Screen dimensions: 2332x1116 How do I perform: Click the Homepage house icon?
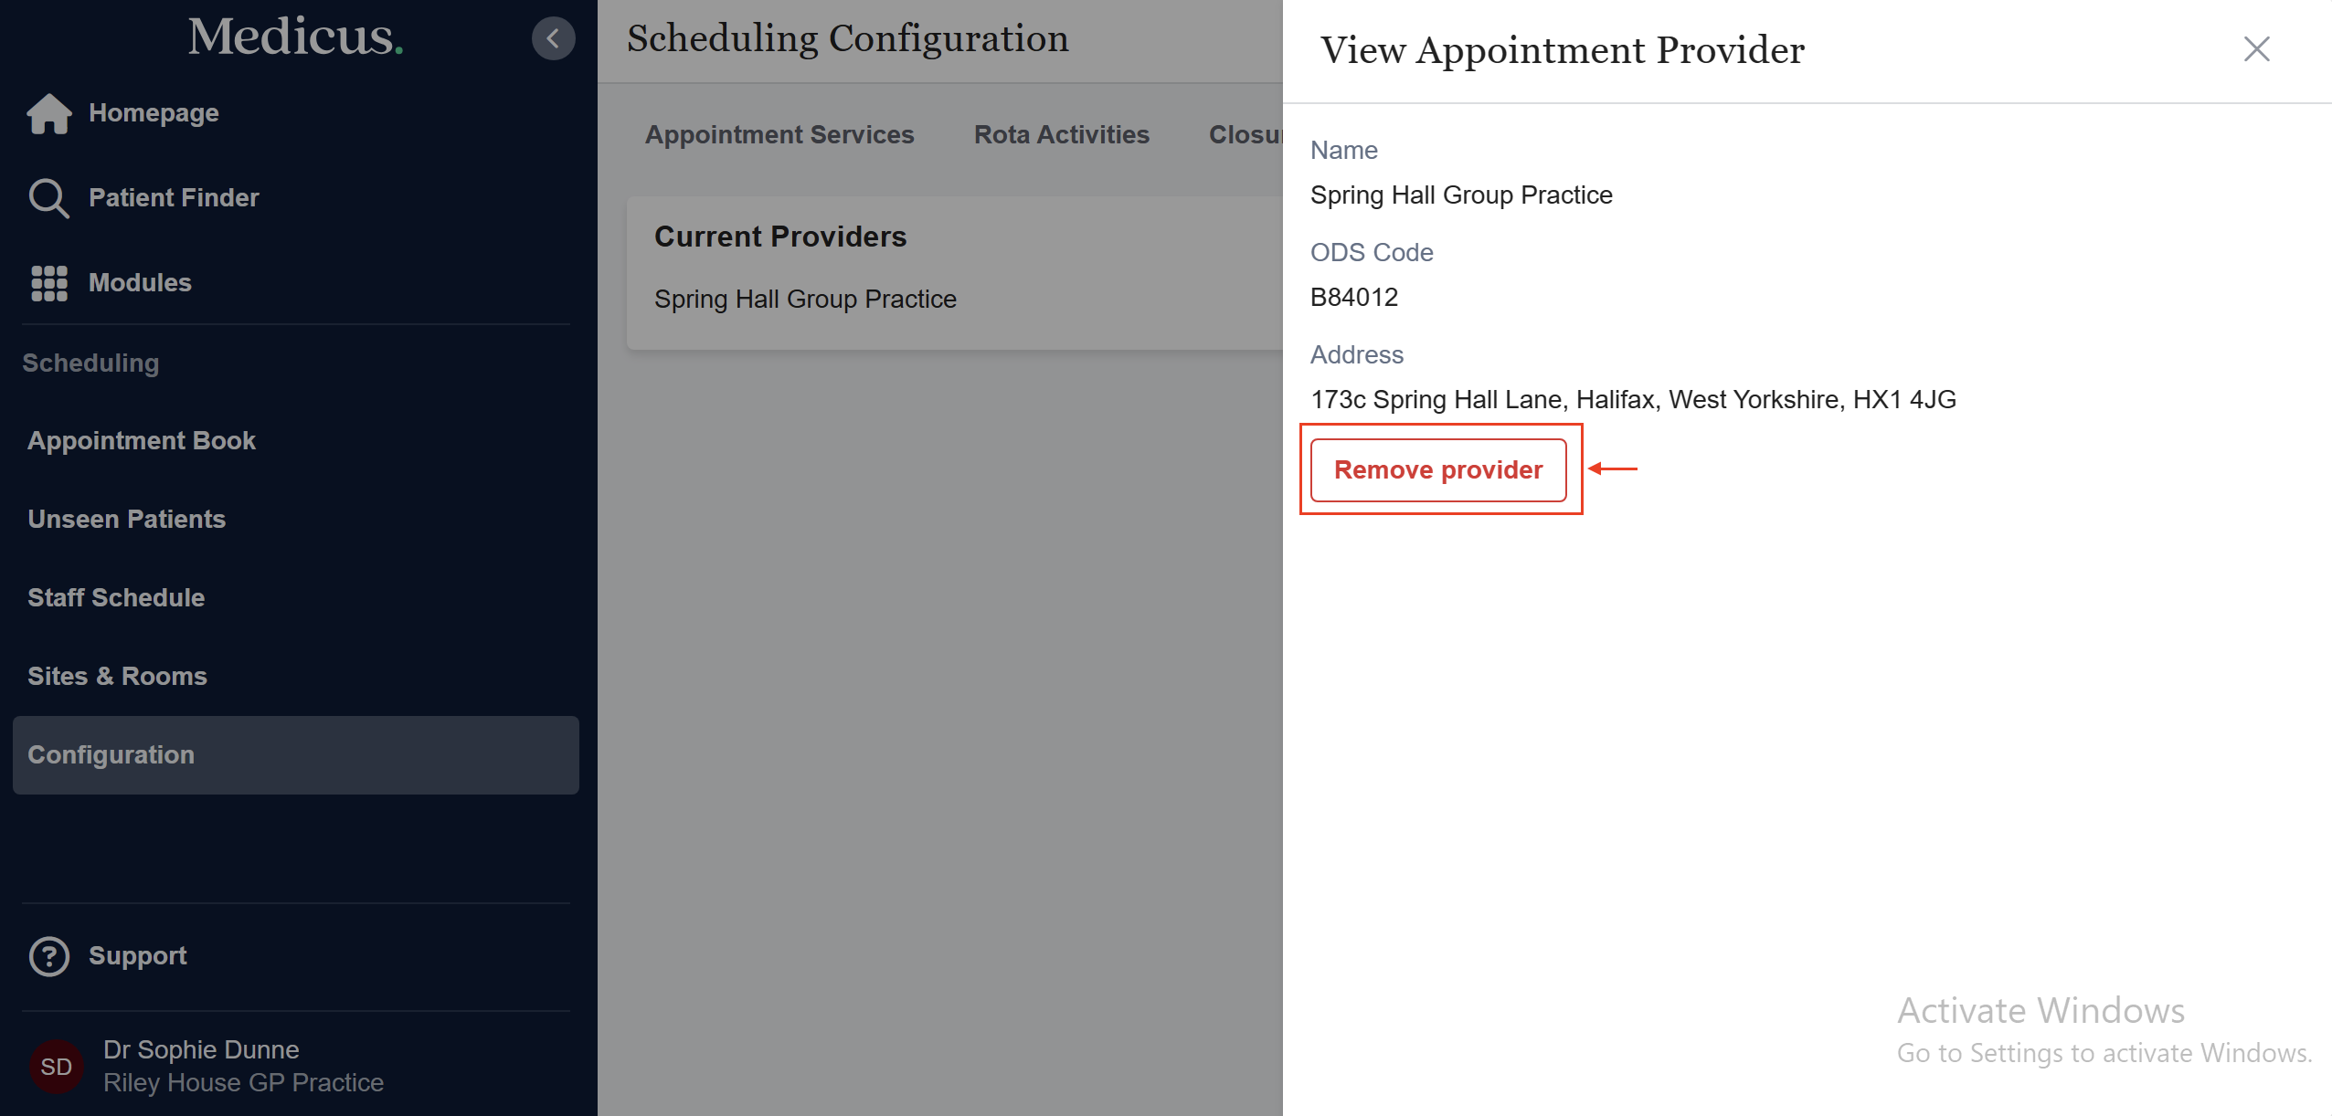pyautogui.click(x=49, y=114)
